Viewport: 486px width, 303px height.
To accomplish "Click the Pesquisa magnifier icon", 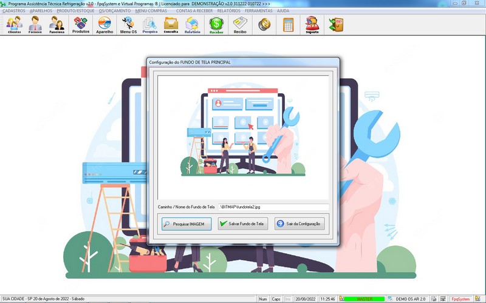I will (149, 25).
